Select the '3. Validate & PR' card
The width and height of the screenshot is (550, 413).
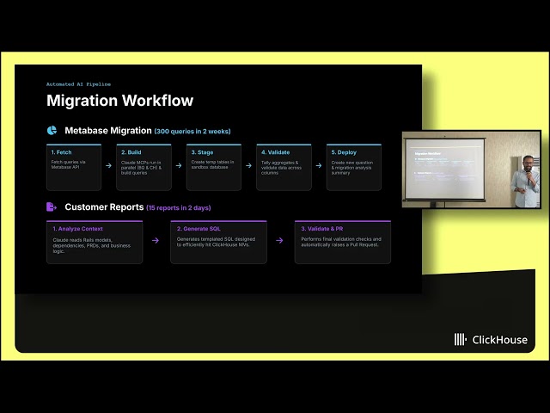point(343,242)
